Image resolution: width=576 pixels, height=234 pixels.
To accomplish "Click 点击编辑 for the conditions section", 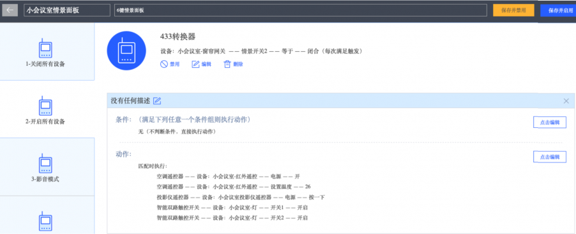I will click(550, 123).
